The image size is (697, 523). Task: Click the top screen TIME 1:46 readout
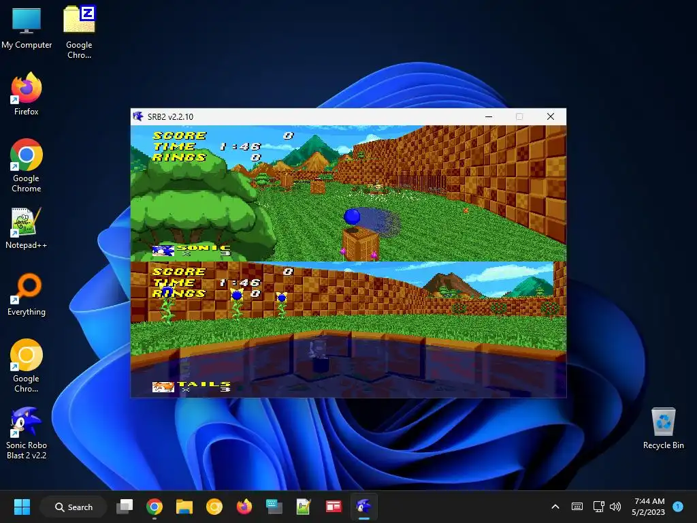[207, 146]
